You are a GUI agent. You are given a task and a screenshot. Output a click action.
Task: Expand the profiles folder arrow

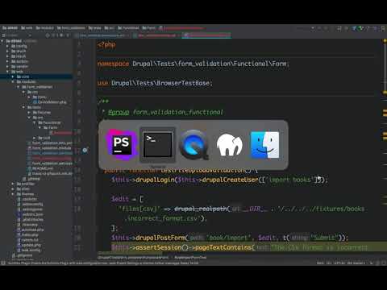tap(13, 184)
